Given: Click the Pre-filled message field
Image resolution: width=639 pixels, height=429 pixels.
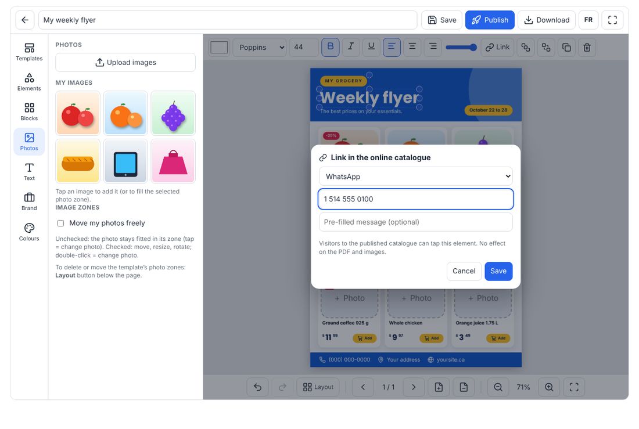Looking at the screenshot, I should (x=416, y=222).
